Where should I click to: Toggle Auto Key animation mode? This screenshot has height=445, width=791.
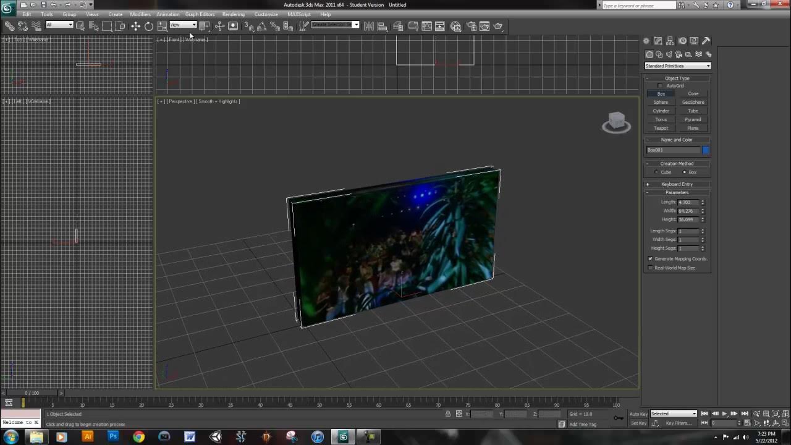[638, 413]
